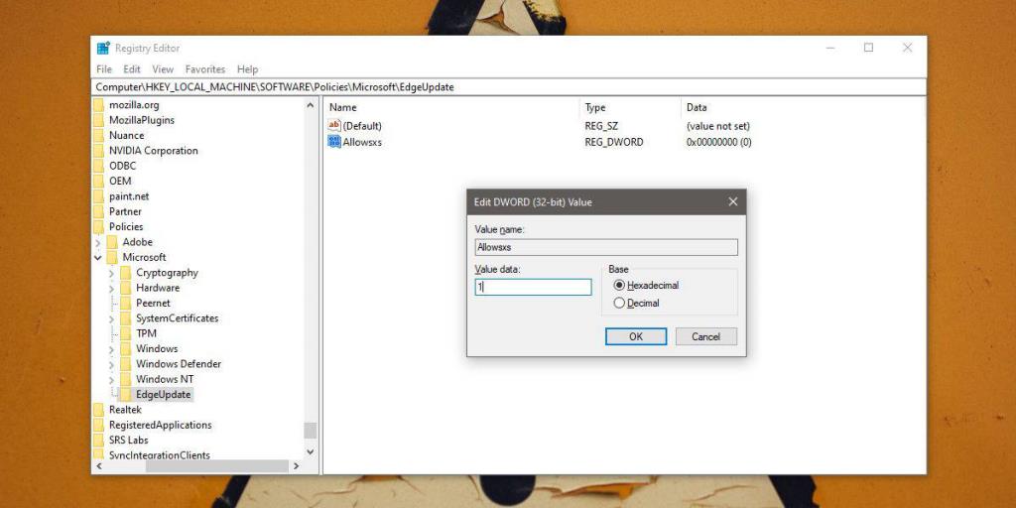Viewport: 1016px width, 508px height.
Task: Click the Partner folder icon
Action: tap(98, 211)
